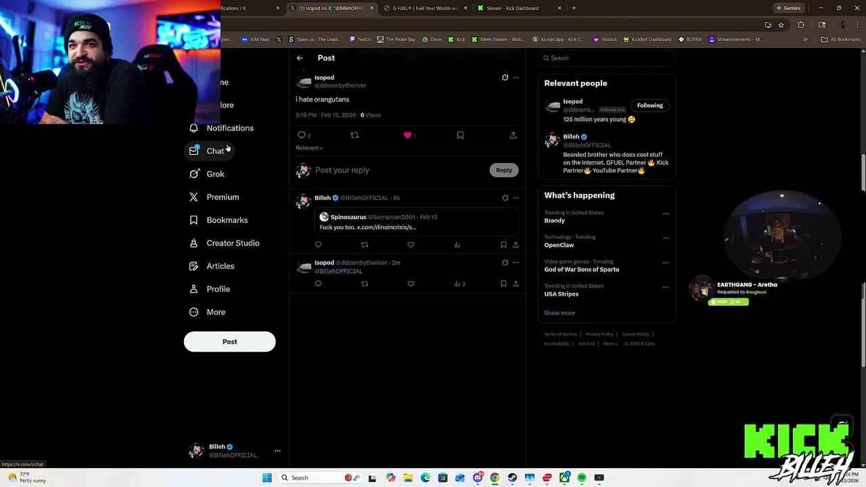Open the KickBot Dashboard bookmark
866x487 pixels.
[x=646, y=39]
